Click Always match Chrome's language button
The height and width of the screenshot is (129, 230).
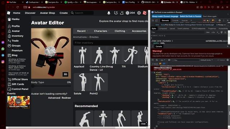tap(165, 16)
